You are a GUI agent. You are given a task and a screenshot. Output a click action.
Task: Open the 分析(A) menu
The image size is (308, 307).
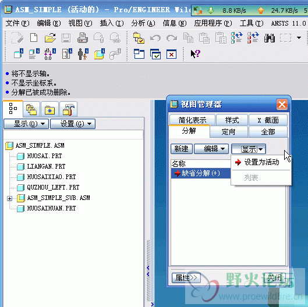143,23
